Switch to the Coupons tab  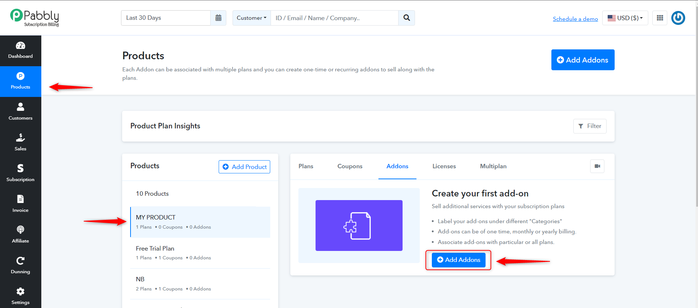click(350, 166)
